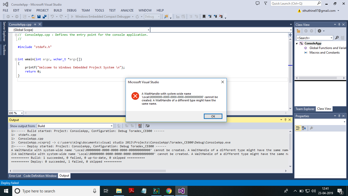Open the TOOLS menu

tap(99, 10)
